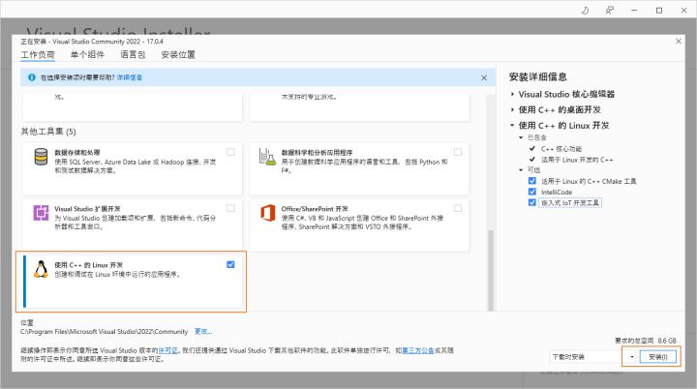This screenshot has height=389, width=697.
Task: Toggle dark mode moon icon in title bar
Action: 585,11
